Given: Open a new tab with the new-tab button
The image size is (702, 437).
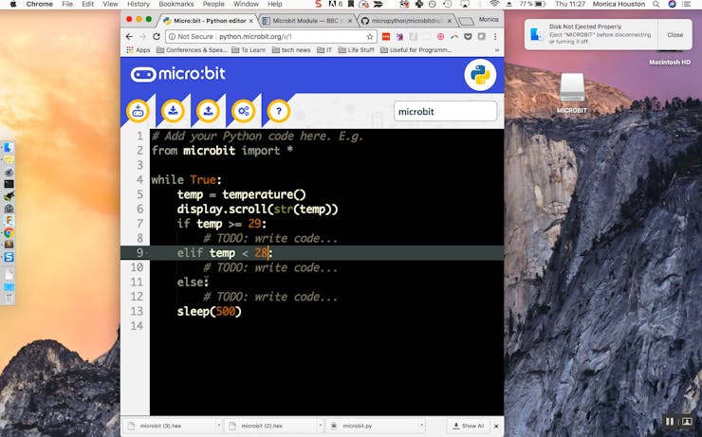Looking at the screenshot, I should click(466, 21).
